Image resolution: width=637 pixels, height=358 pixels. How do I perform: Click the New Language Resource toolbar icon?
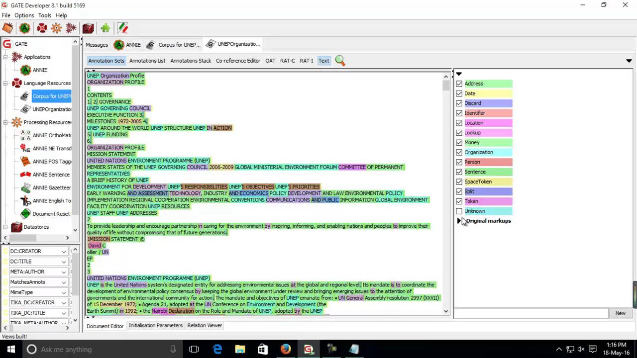tap(42, 28)
